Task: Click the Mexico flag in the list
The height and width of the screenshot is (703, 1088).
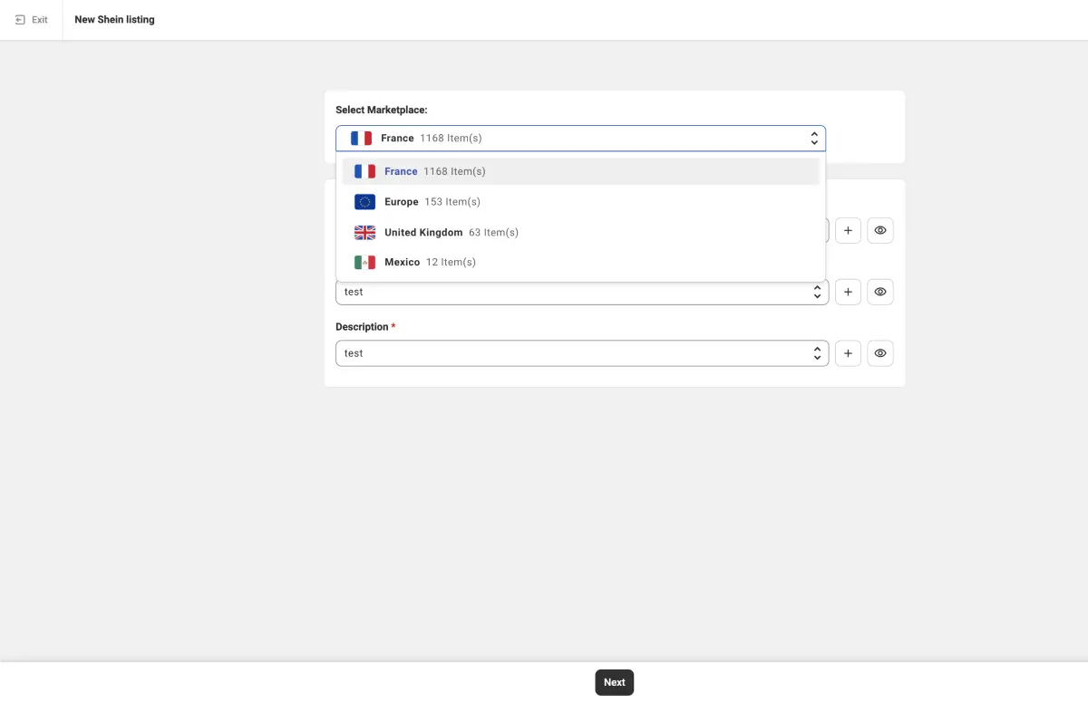Action: 364,263
